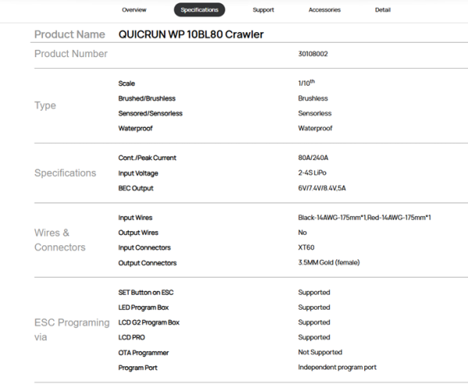The height and width of the screenshot is (384, 468).
Task: Click the Product Name label
Action: pos(70,34)
